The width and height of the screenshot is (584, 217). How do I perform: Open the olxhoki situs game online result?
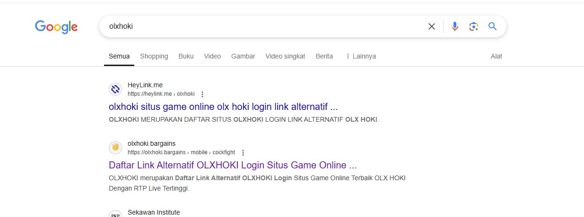tap(223, 107)
